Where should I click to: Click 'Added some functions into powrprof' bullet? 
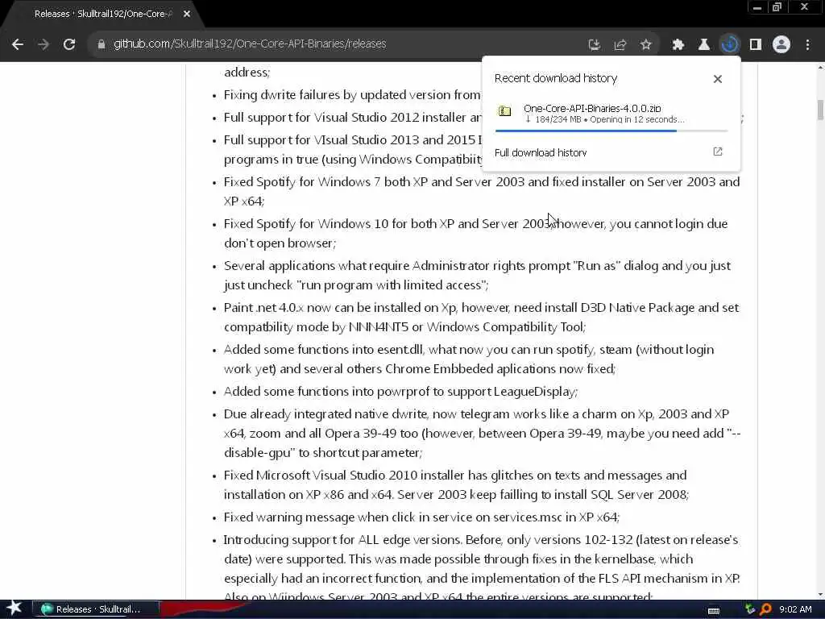coord(401,392)
